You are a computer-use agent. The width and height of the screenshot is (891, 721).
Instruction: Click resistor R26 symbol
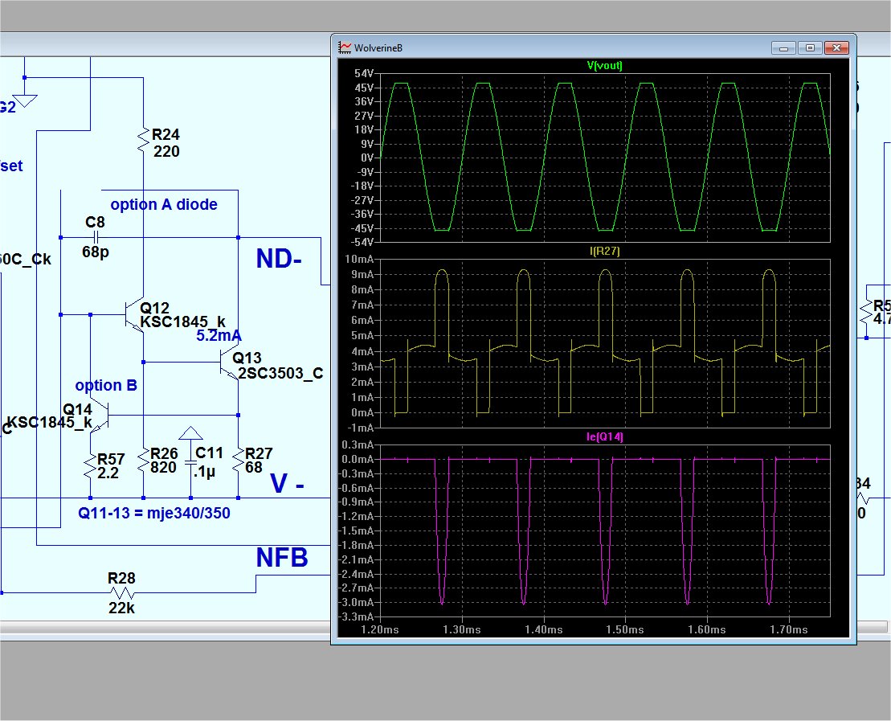[x=143, y=461]
